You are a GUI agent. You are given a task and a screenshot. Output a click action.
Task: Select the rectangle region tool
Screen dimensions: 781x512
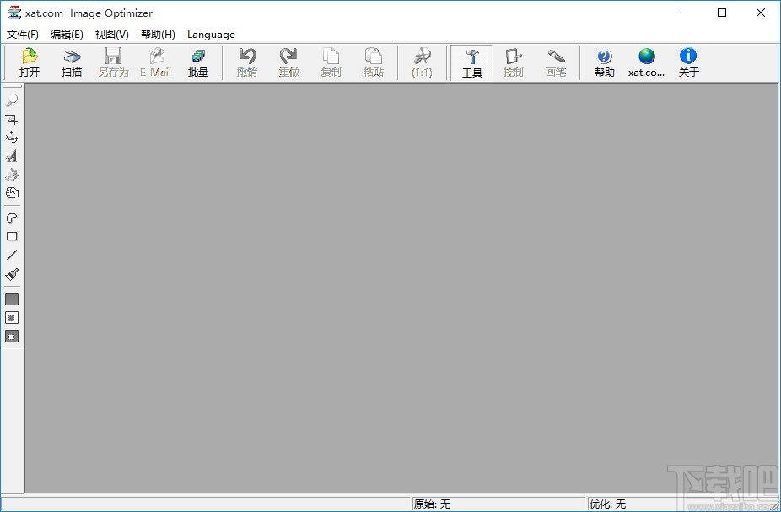click(12, 236)
